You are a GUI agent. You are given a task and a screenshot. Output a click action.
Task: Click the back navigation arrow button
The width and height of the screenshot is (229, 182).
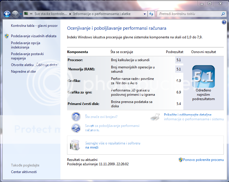[x=7, y=14]
